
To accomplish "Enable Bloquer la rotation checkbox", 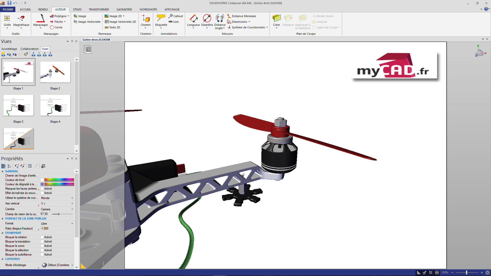I will click(42, 237).
